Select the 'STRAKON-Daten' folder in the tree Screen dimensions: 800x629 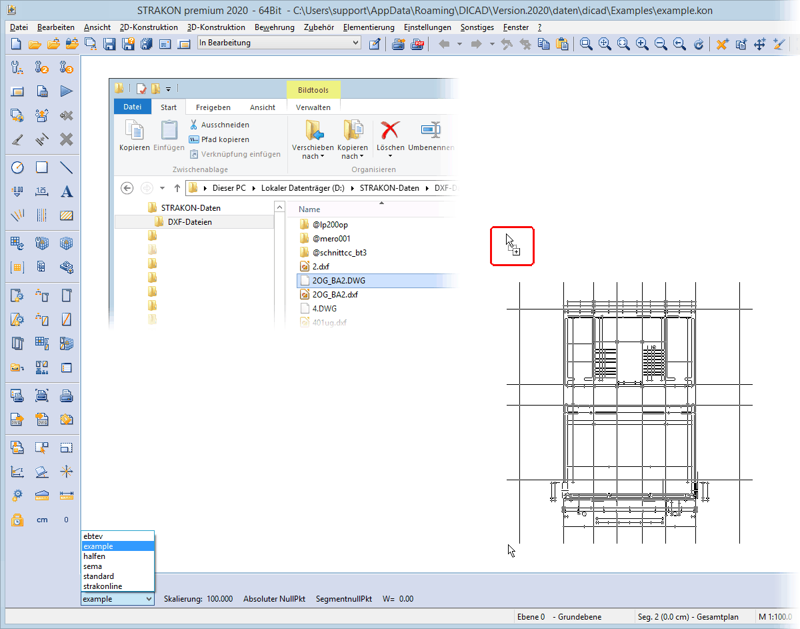191,207
